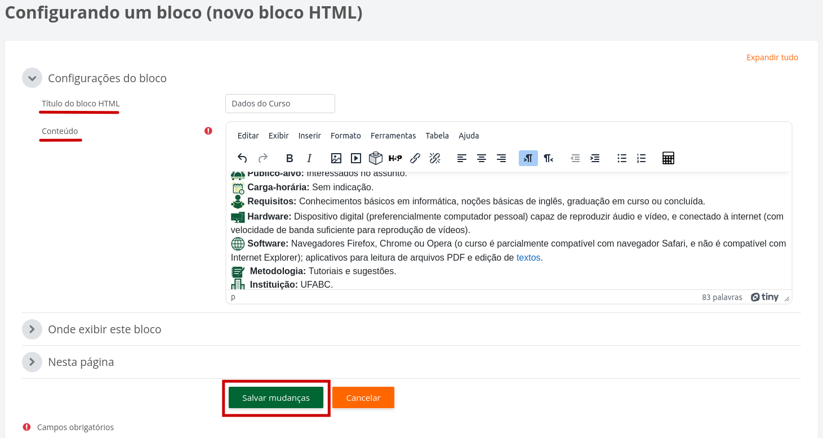Toggle Bold formatting

pyautogui.click(x=289, y=158)
